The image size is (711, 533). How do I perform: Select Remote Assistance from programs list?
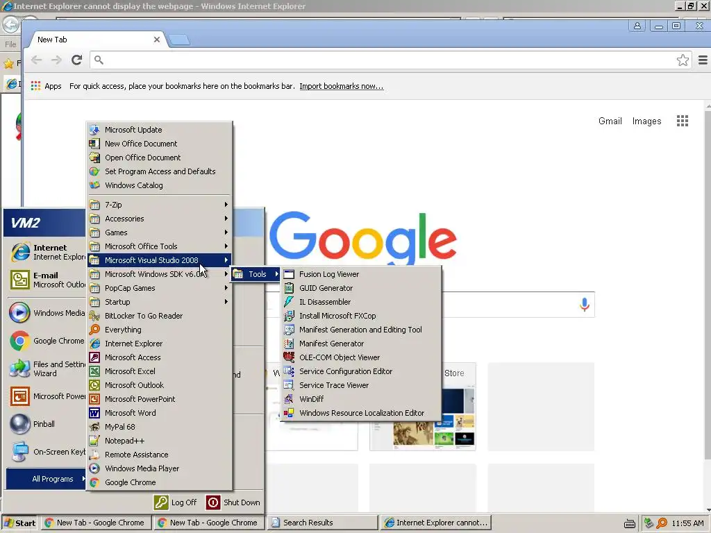[x=160, y=455]
